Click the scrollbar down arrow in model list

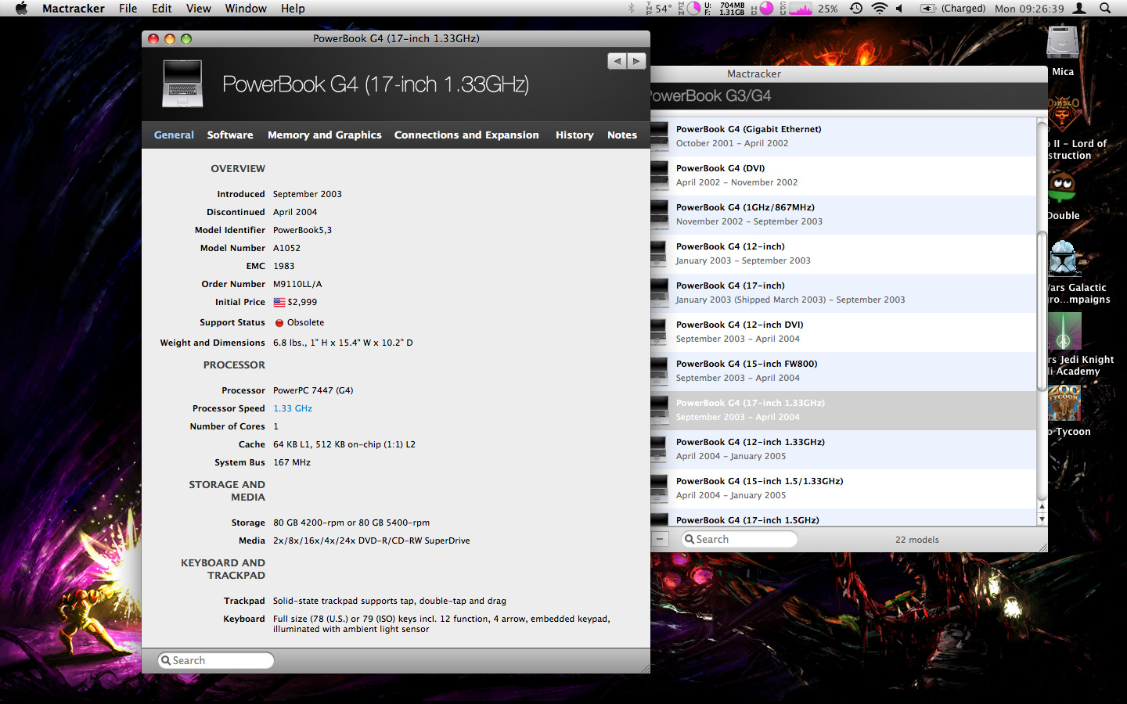pyautogui.click(x=1042, y=519)
